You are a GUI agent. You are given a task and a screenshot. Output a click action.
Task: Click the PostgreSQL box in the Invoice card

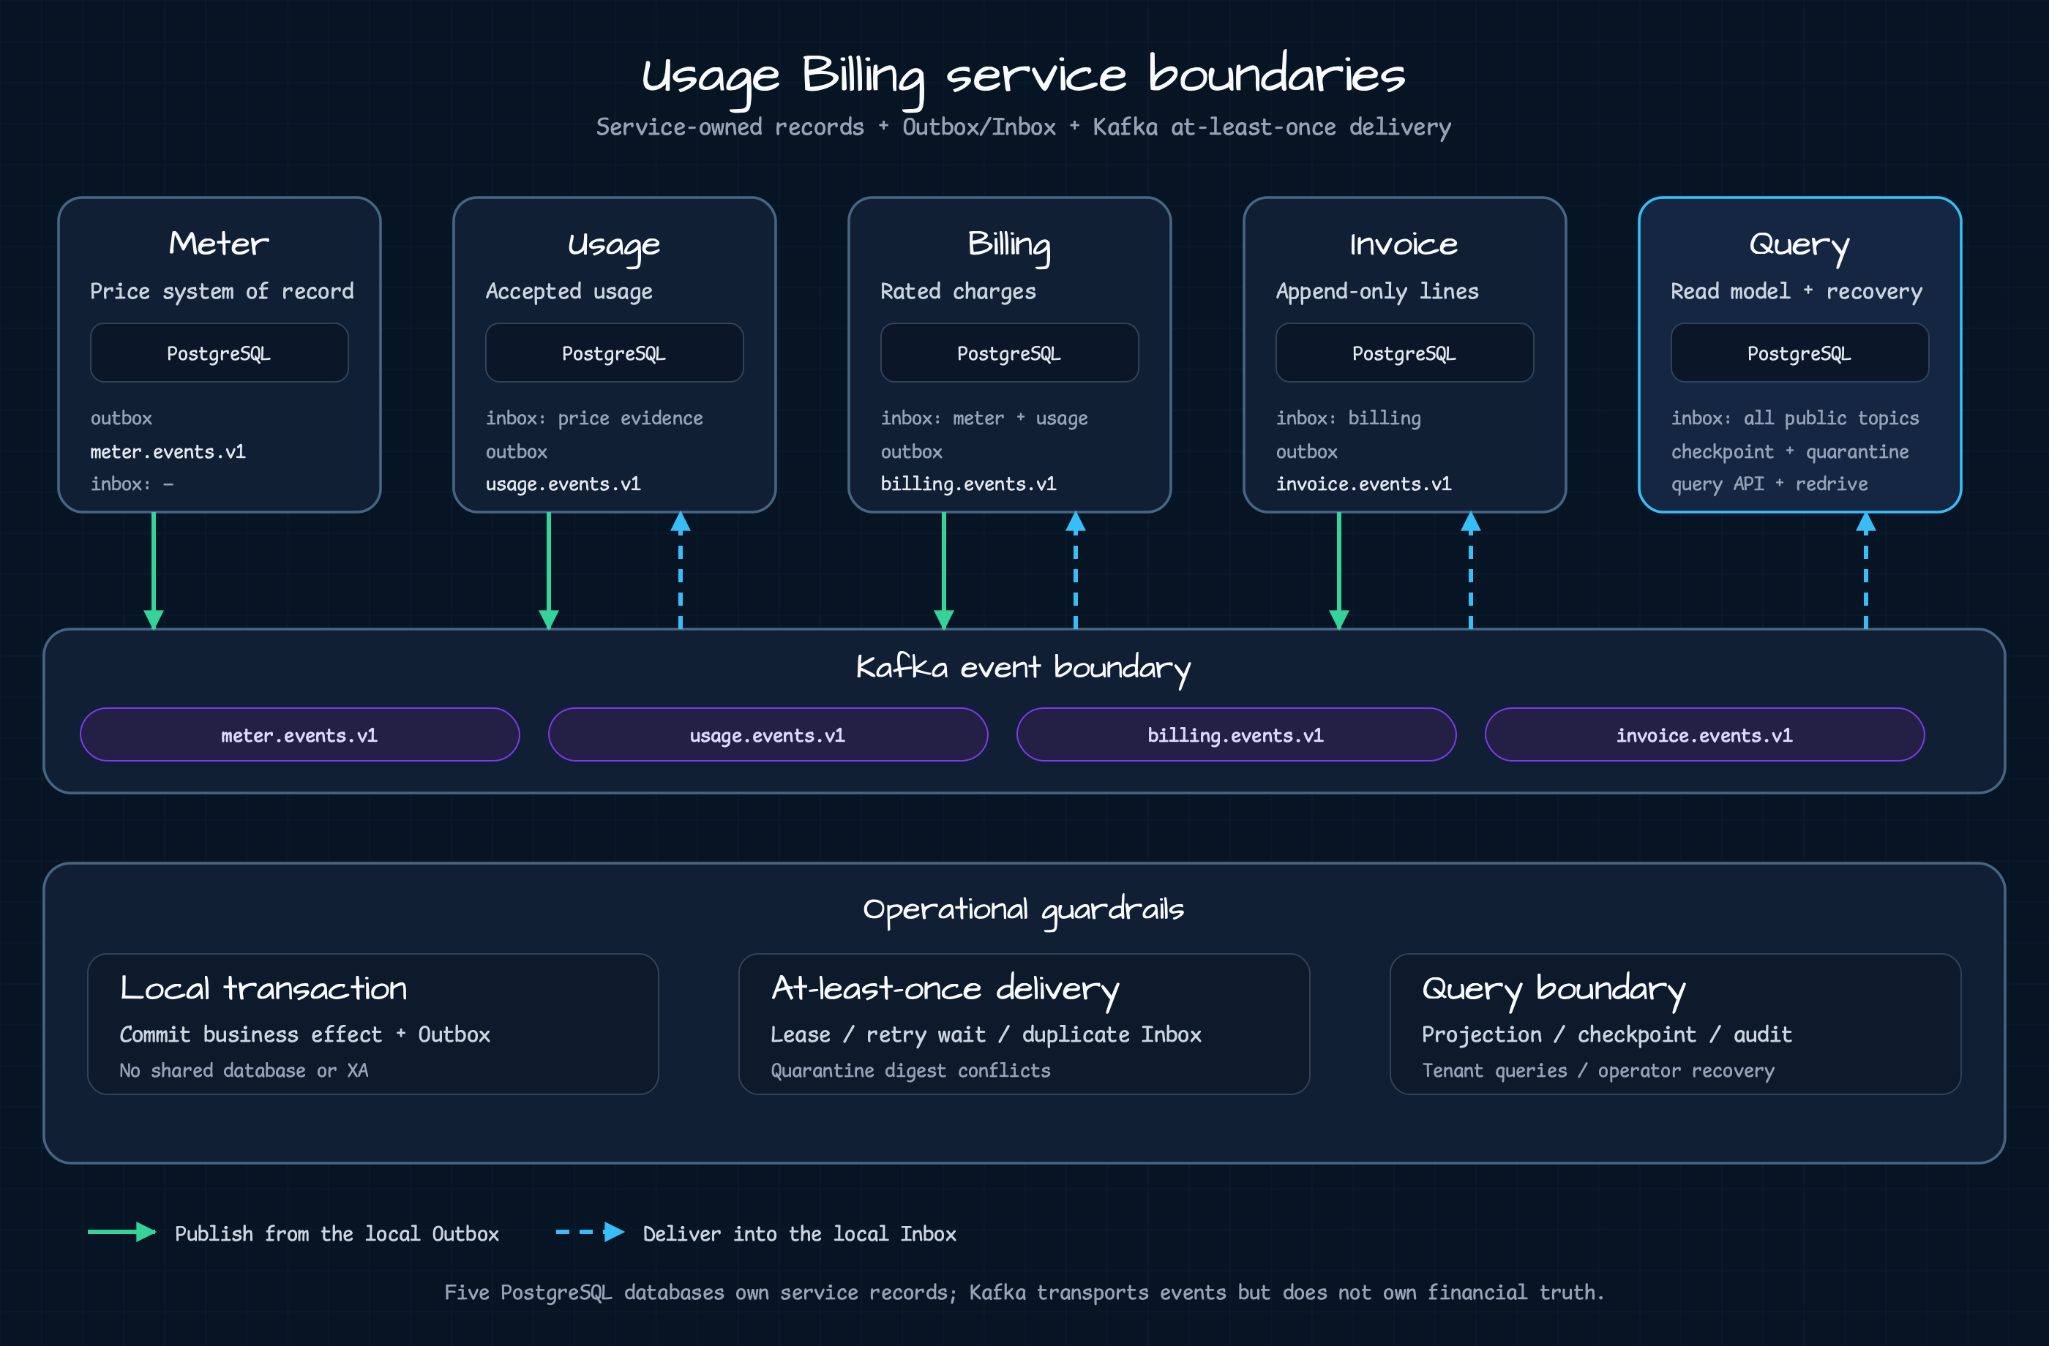[x=1404, y=353]
